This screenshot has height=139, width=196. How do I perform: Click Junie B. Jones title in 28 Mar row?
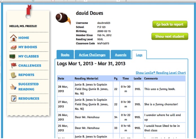point(91,89)
